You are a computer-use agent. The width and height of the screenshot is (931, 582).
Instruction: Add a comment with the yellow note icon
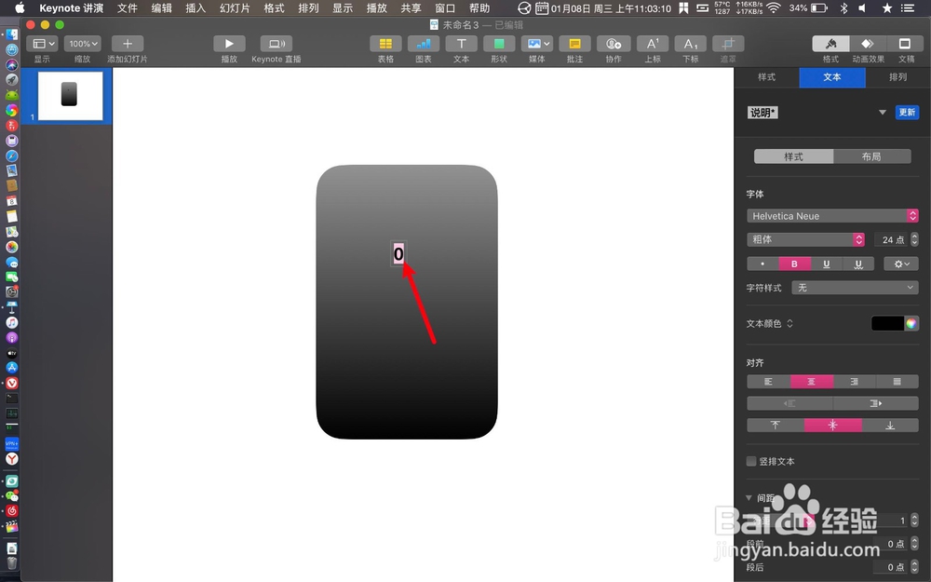pos(574,44)
